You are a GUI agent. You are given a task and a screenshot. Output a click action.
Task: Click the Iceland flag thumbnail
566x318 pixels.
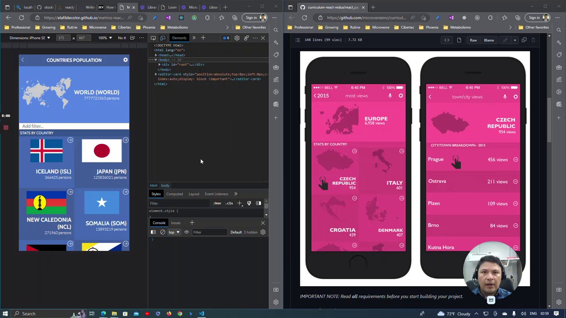click(46, 151)
